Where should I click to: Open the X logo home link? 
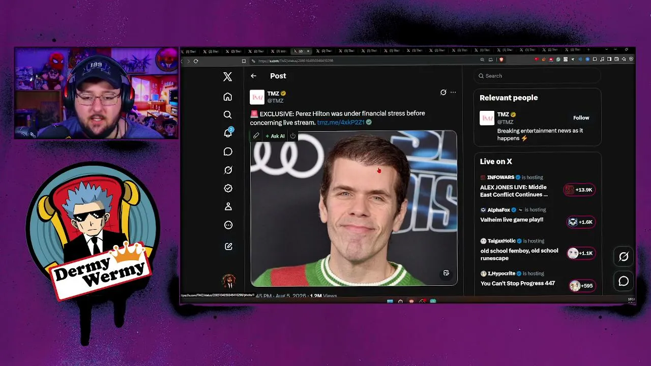[227, 76]
